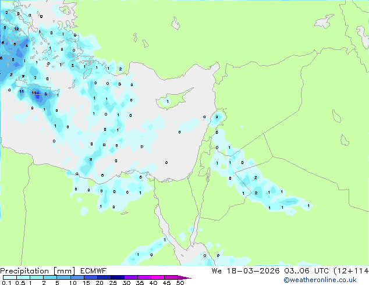Pick the 35–40 mm legend swatch
369x285 pixels.
point(144,277)
